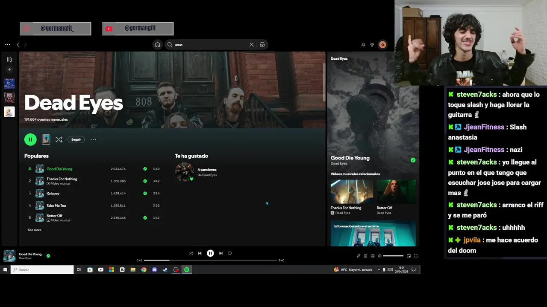Toggle liked checkmark for Better Off row
The image size is (547, 307).
click(145, 218)
